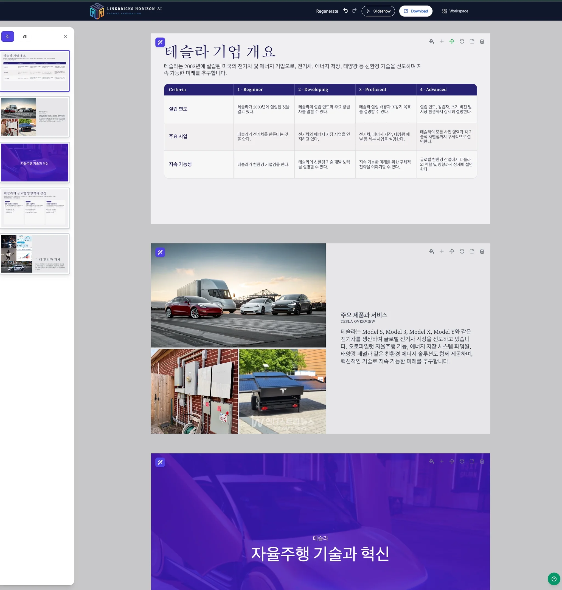
Task: Click the paragraph starting 테슬라는 Model S, Model 3
Action: pyautogui.click(x=406, y=346)
